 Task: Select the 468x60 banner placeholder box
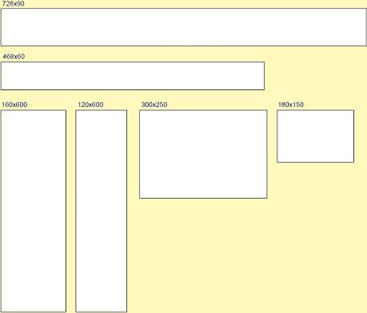click(133, 76)
